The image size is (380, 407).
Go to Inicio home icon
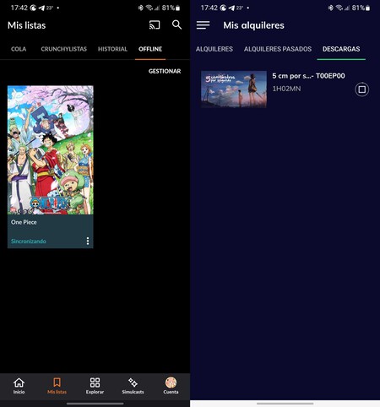19,386
